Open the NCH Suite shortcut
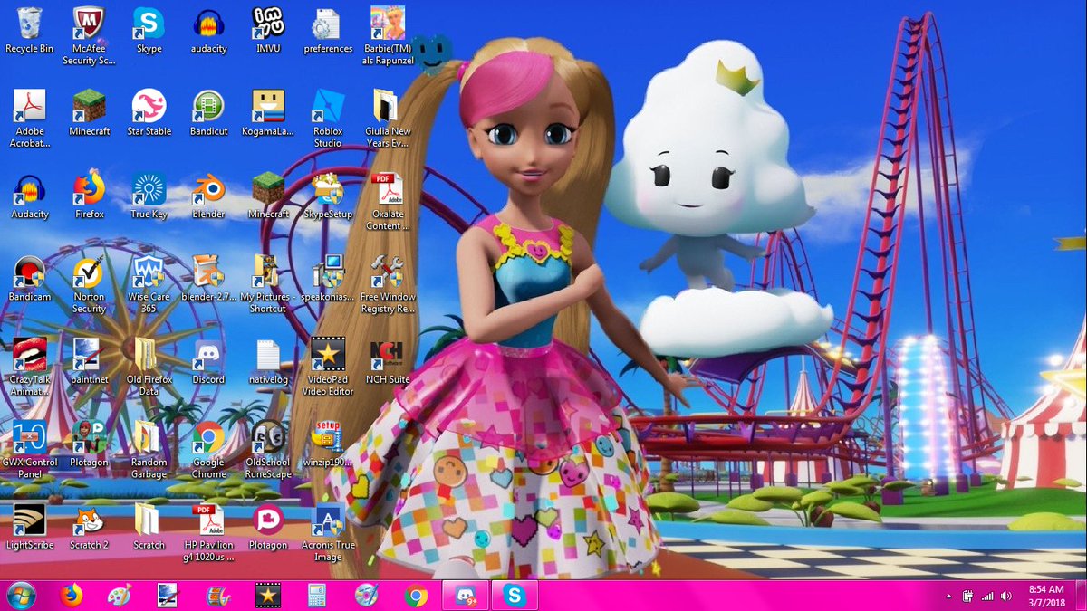Screen dimensions: 1087x611 388,361
